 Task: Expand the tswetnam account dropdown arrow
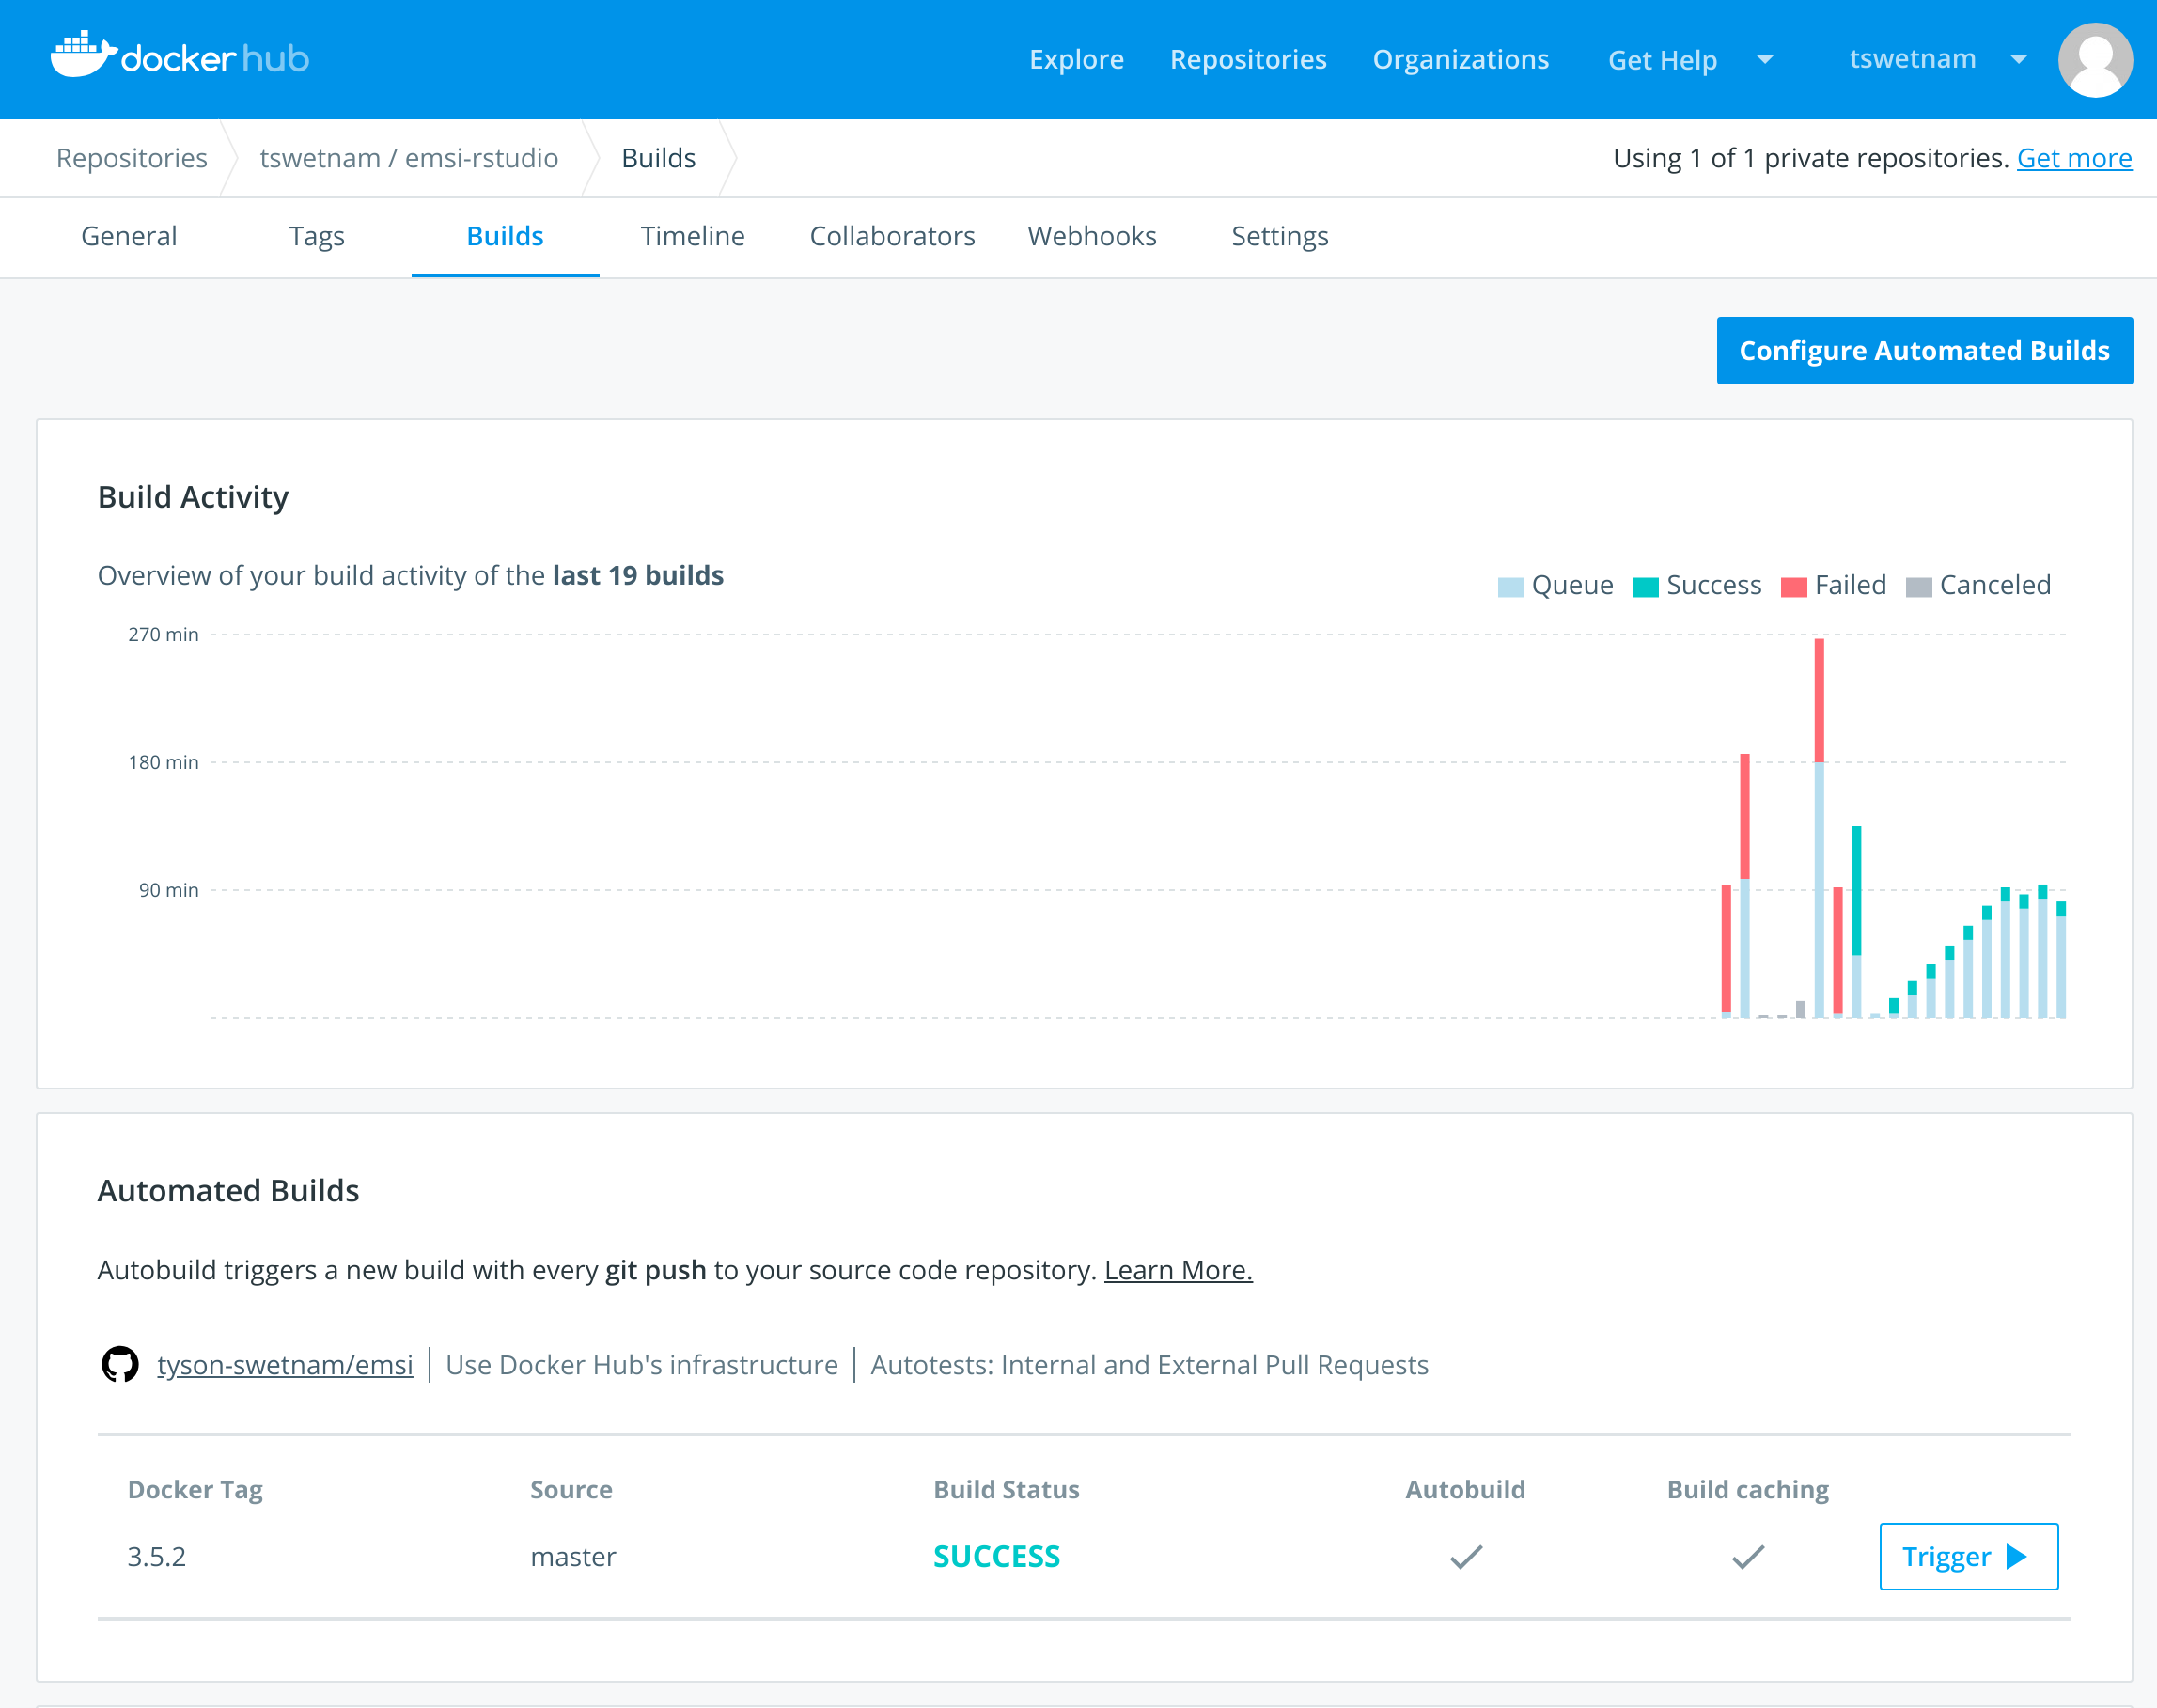tap(2019, 59)
